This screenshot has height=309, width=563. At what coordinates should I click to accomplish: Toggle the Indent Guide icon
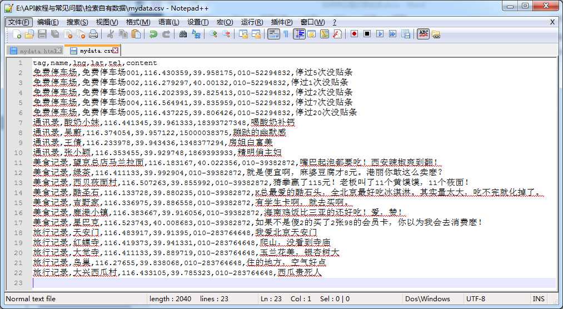(x=299, y=34)
